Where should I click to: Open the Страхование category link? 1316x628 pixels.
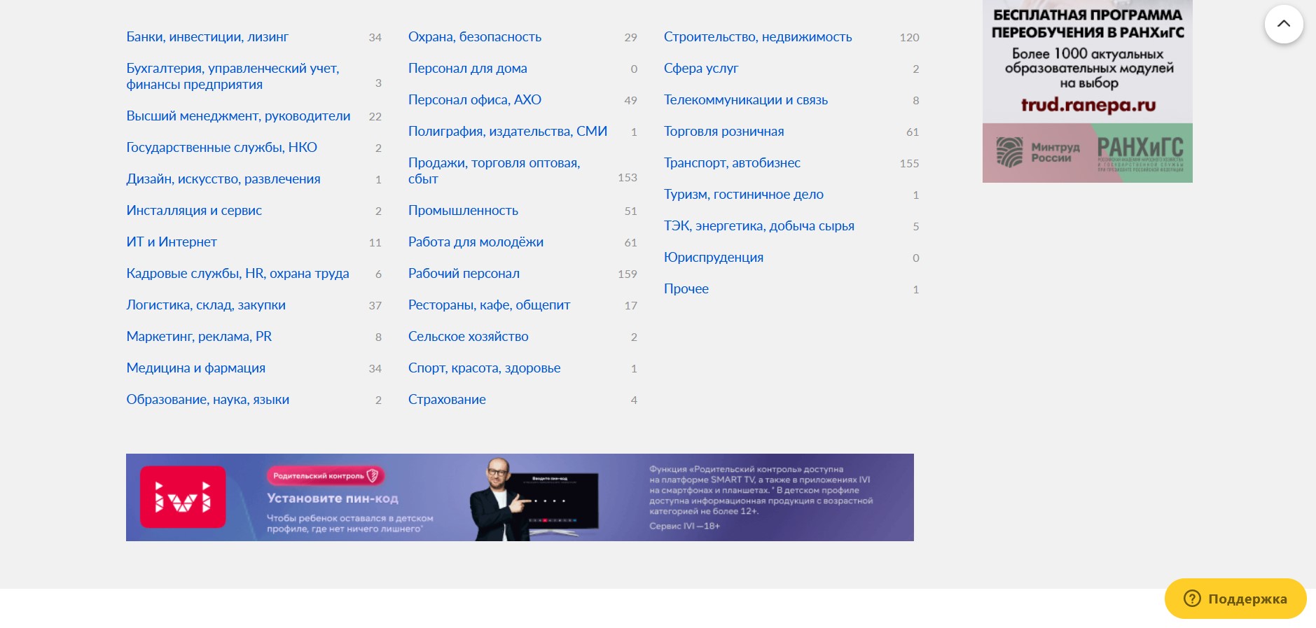(x=447, y=400)
